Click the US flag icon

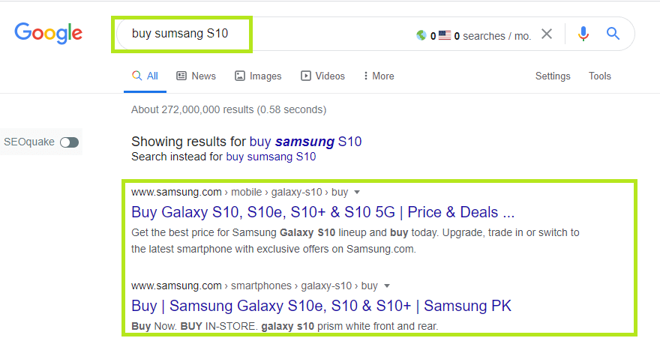coord(445,35)
